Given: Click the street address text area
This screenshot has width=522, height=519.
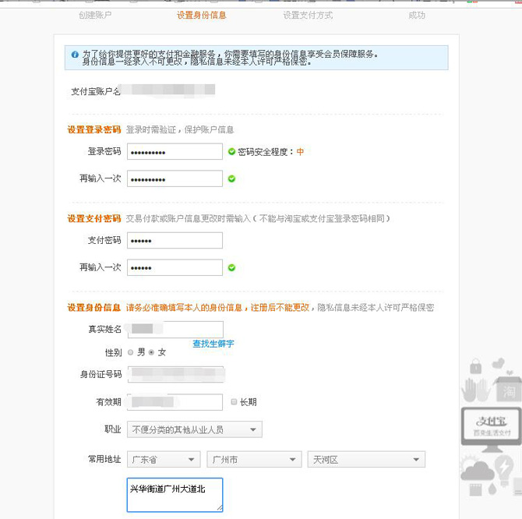Looking at the screenshot, I should pyautogui.click(x=175, y=495).
